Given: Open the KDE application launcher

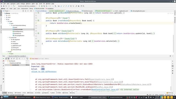Looking at the screenshot, I should coord(2,97).
